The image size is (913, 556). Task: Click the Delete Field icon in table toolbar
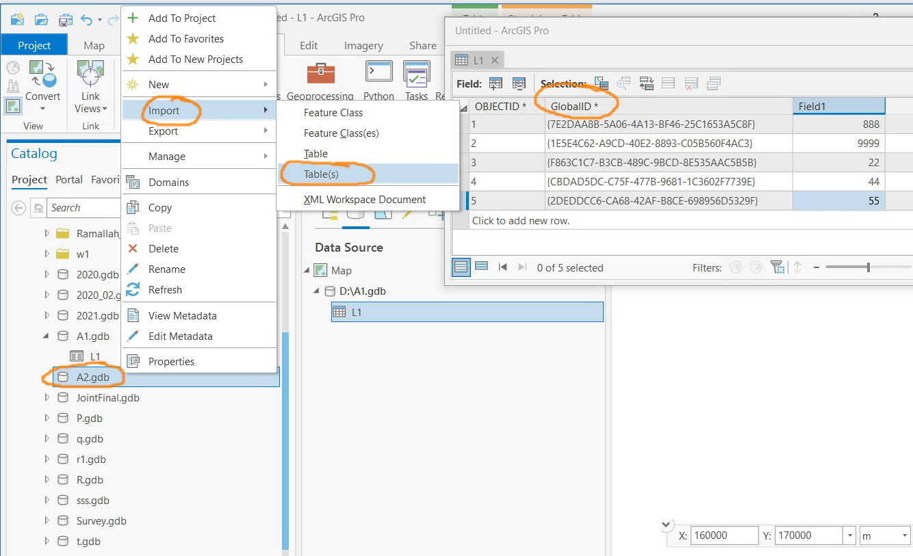(519, 83)
